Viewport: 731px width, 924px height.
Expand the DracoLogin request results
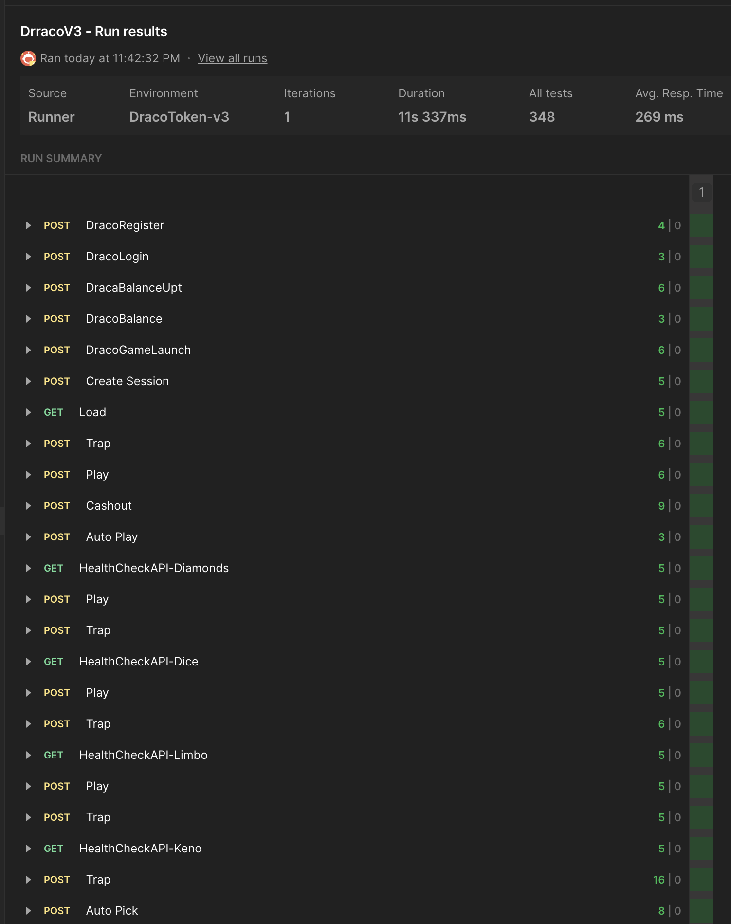pos(29,257)
